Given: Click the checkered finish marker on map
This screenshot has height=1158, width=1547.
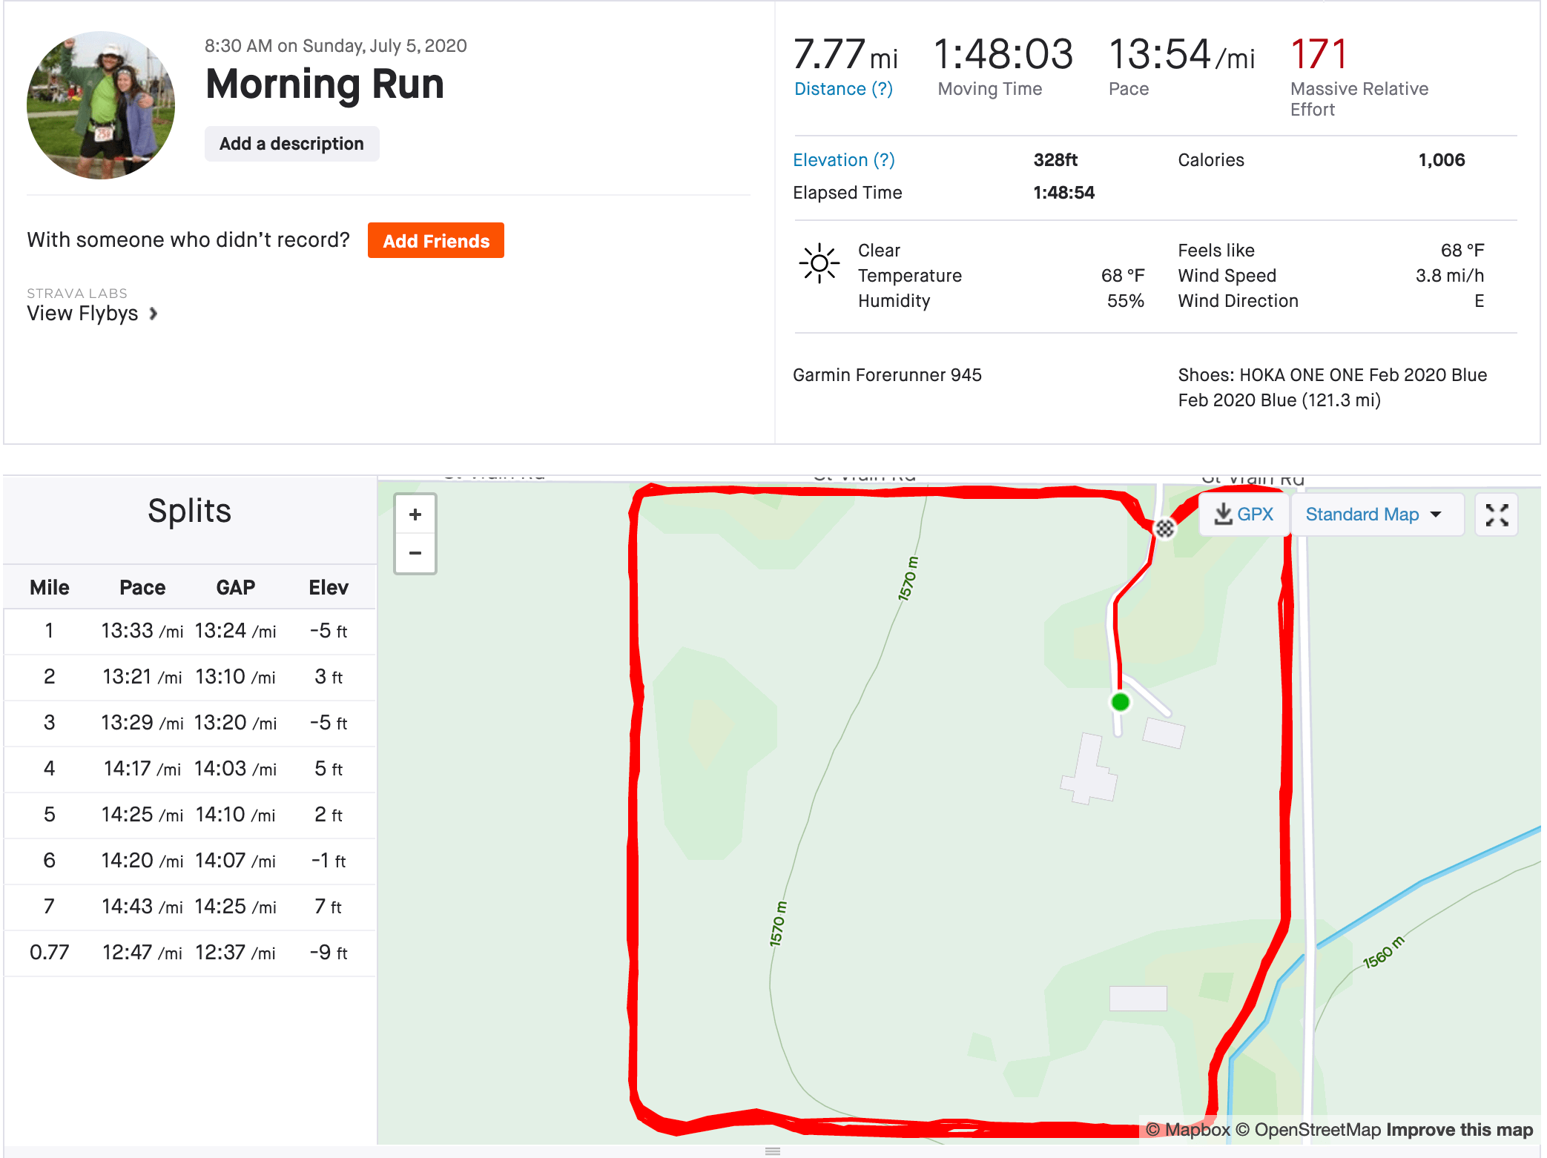Looking at the screenshot, I should (x=1164, y=528).
